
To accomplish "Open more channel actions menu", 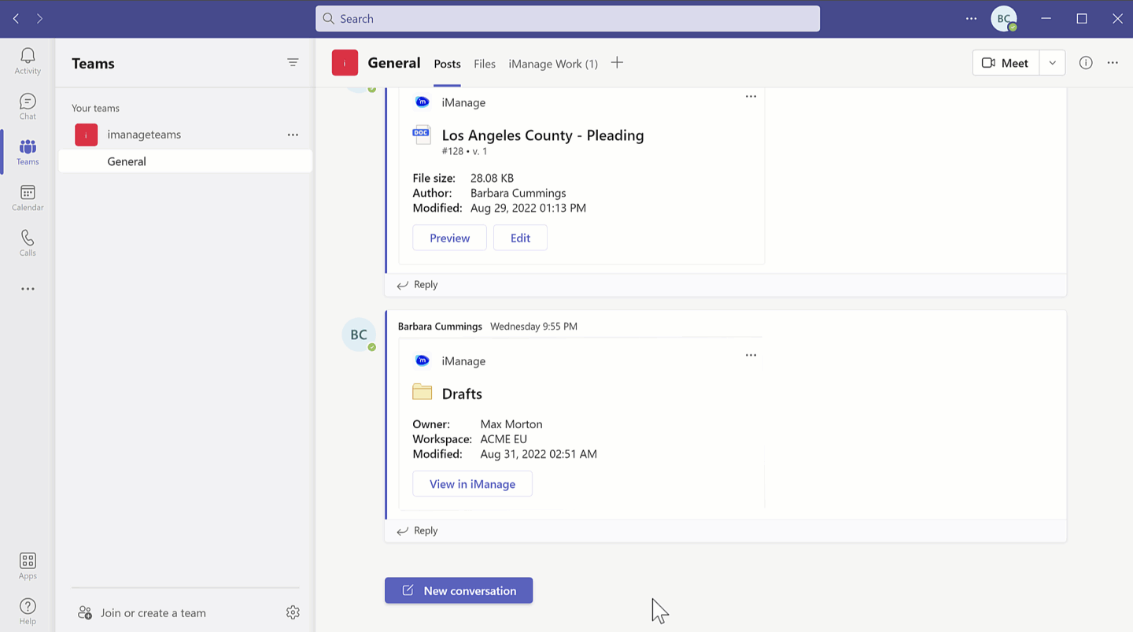I will point(1113,63).
